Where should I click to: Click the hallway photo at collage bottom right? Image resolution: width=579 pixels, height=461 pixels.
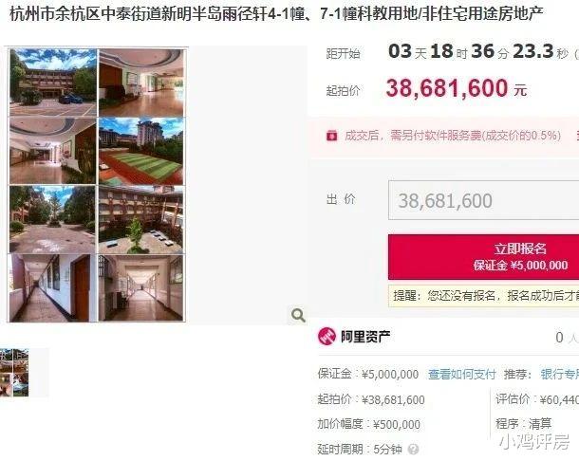click(141, 288)
